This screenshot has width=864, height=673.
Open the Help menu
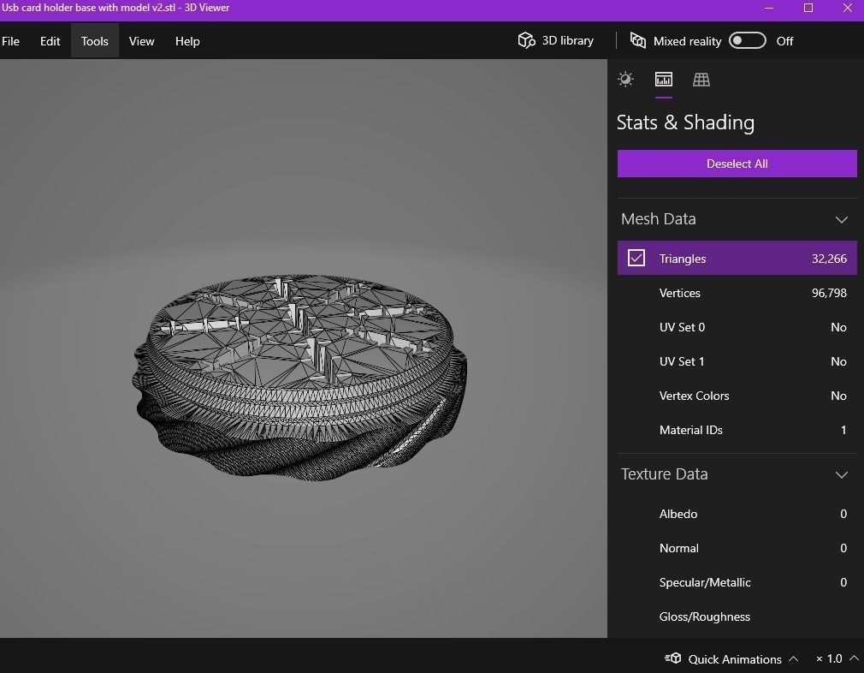187,41
